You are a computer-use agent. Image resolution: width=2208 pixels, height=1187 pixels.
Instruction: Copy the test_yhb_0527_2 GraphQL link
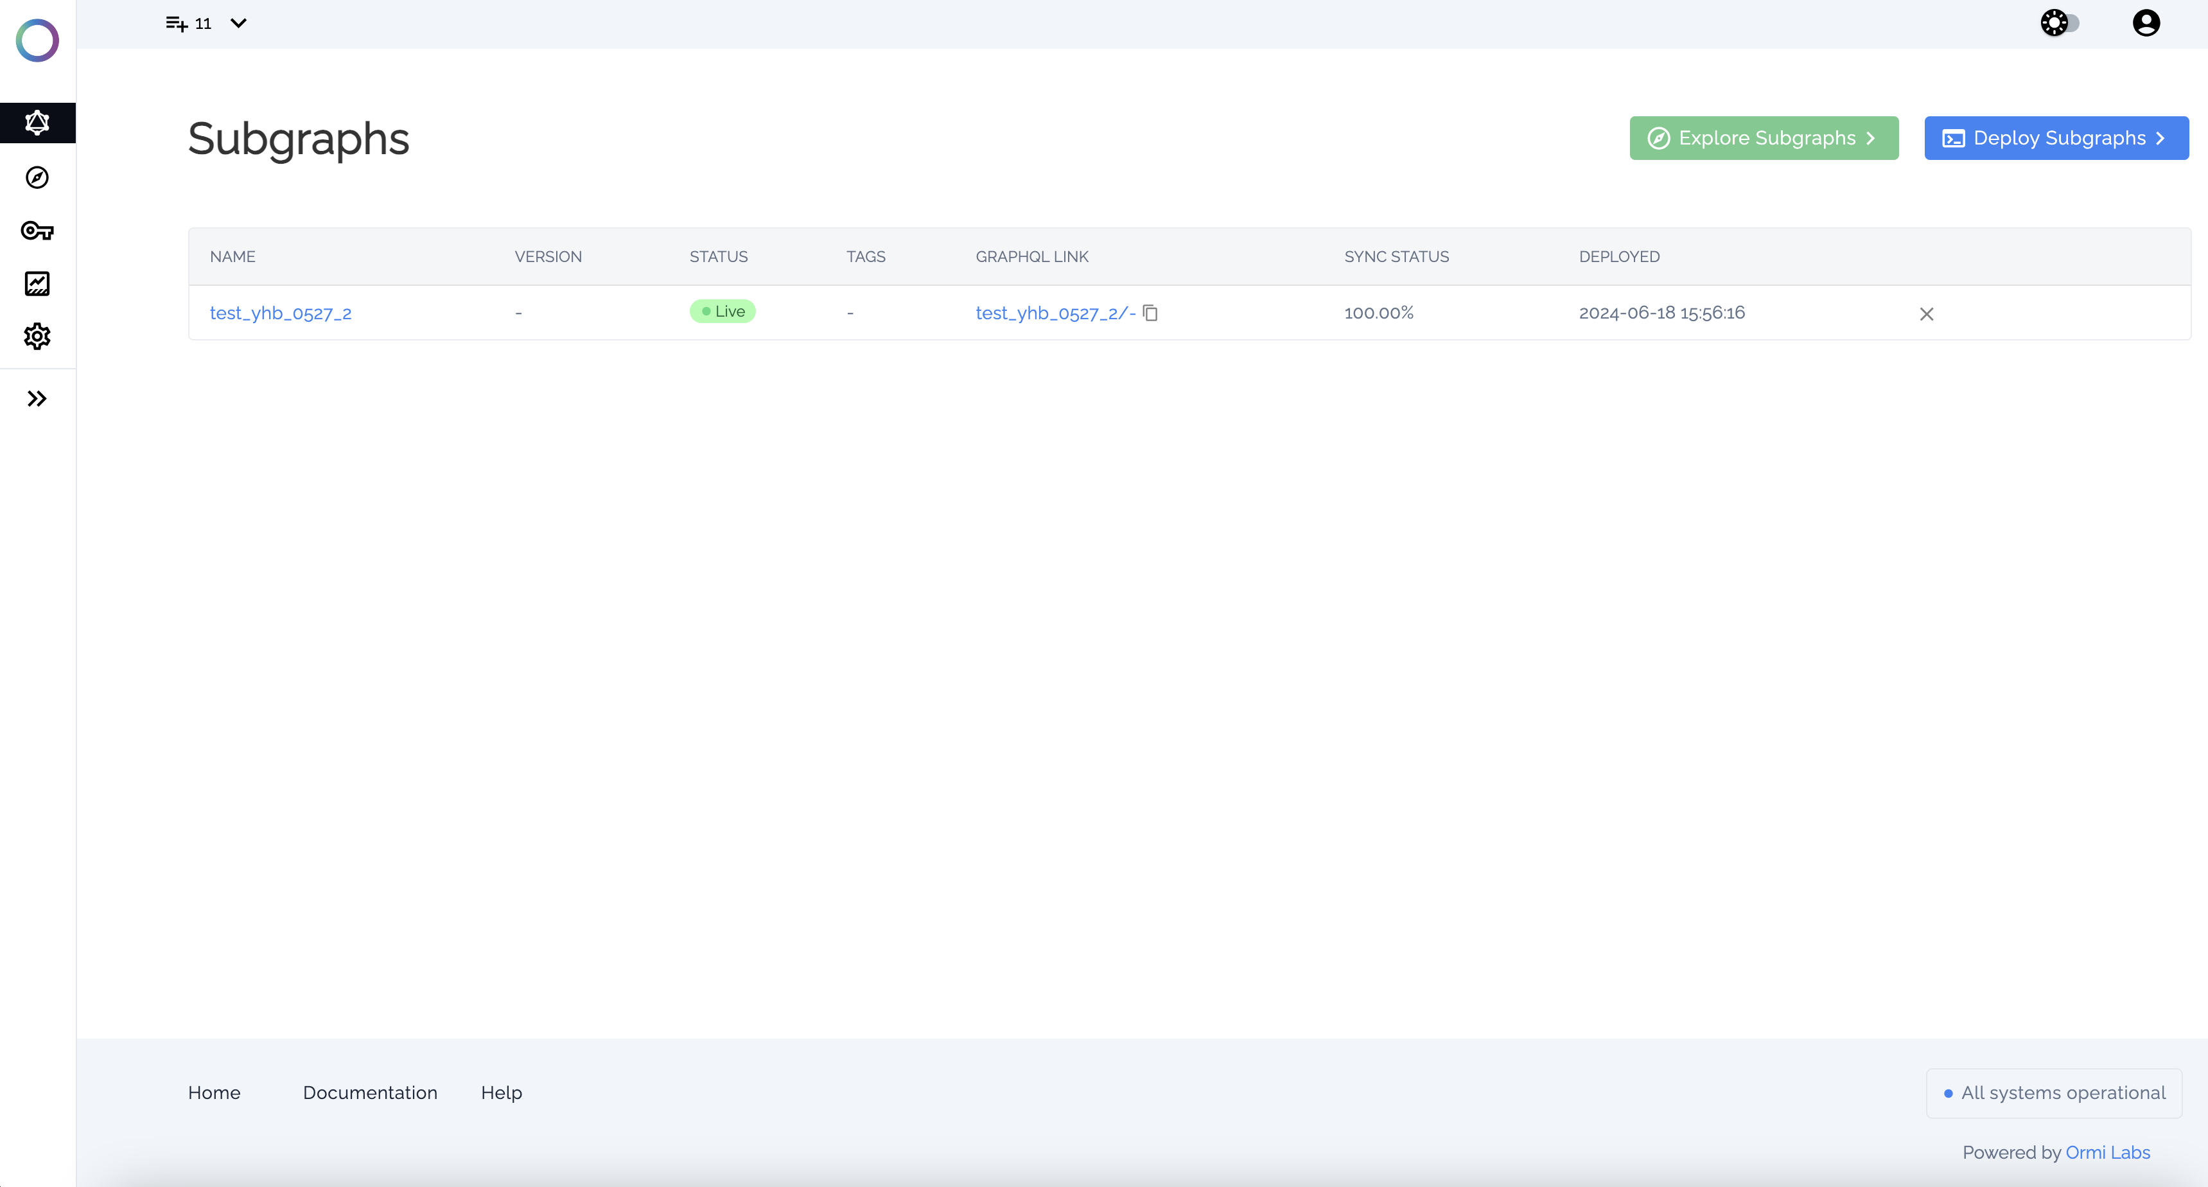click(x=1150, y=313)
